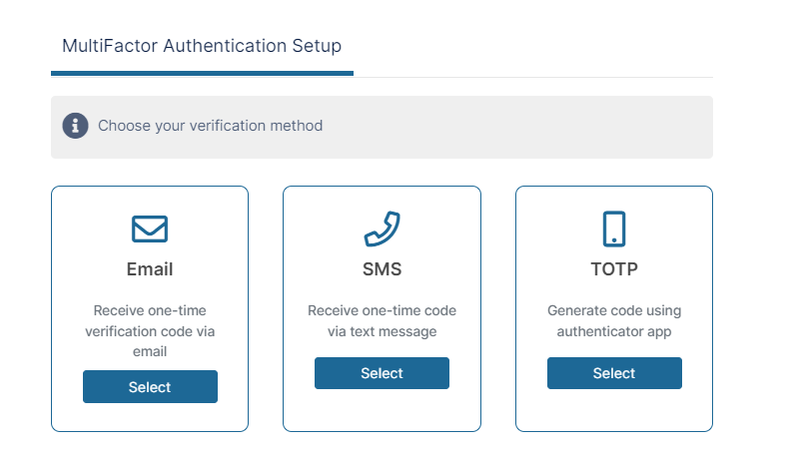Viewport: 791px width, 456px height.
Task: Choose the TOTP verification card
Action: tap(614, 373)
